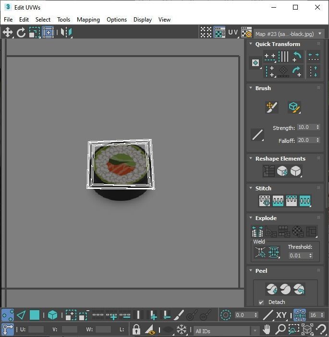Select the Relax brush tool
The image size is (329, 337).
(x=294, y=107)
